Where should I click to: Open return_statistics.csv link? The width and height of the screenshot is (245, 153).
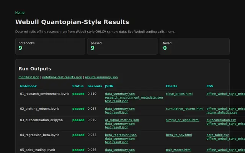[x=222, y=112]
